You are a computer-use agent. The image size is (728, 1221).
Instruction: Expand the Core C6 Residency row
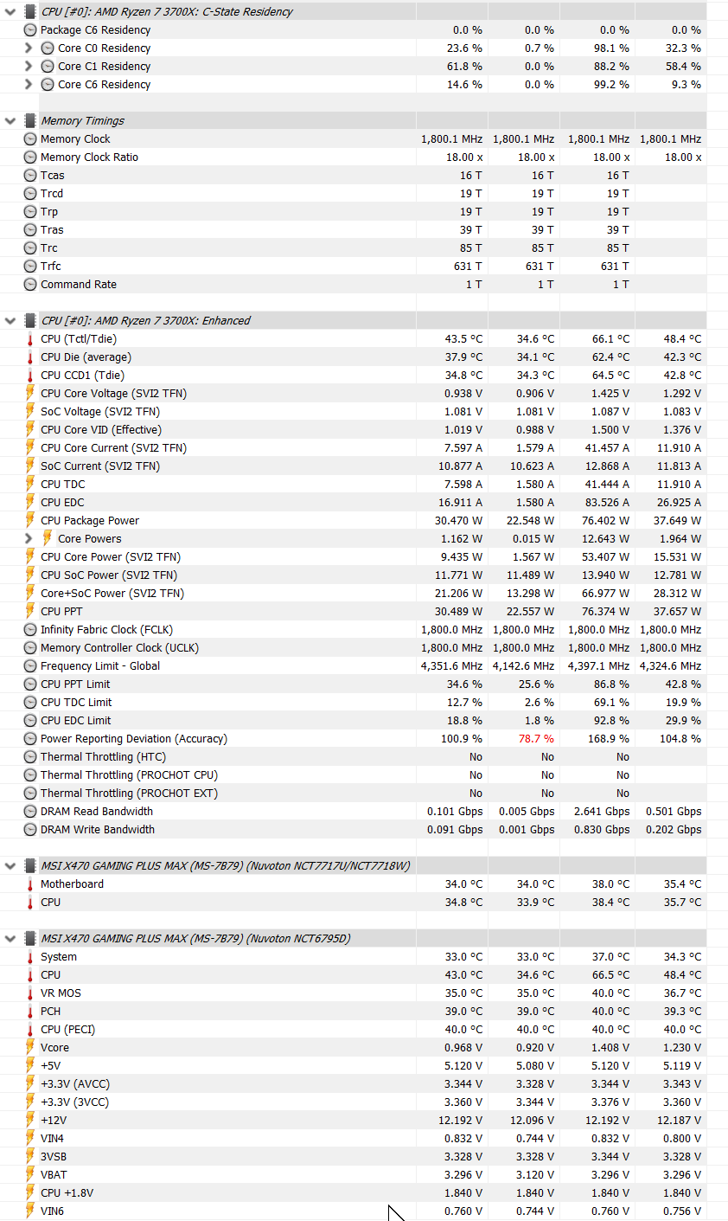[29, 85]
